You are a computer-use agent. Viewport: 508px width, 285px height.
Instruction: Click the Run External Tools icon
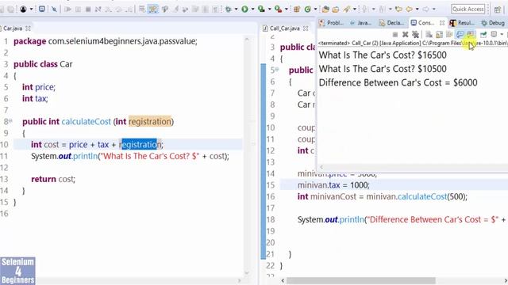click(x=279, y=9)
